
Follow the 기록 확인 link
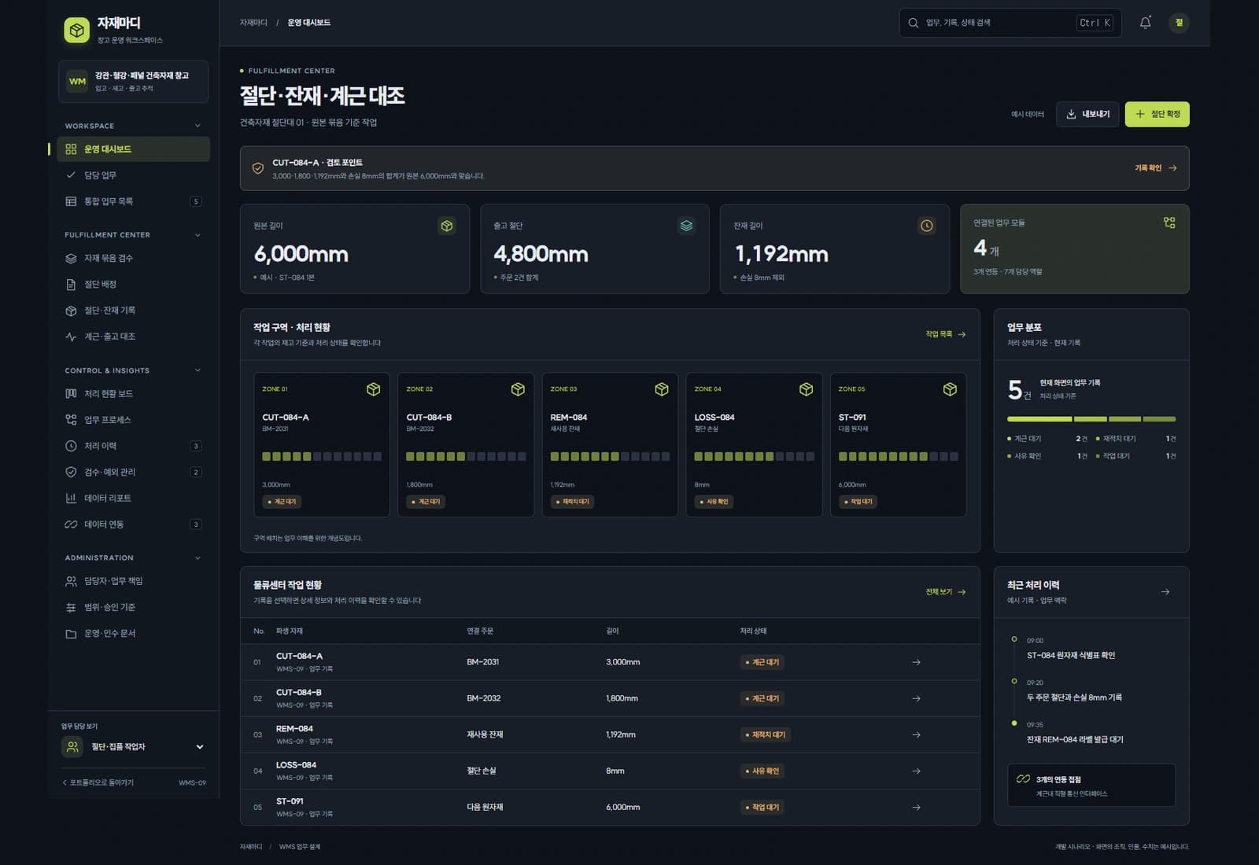[x=1155, y=168]
